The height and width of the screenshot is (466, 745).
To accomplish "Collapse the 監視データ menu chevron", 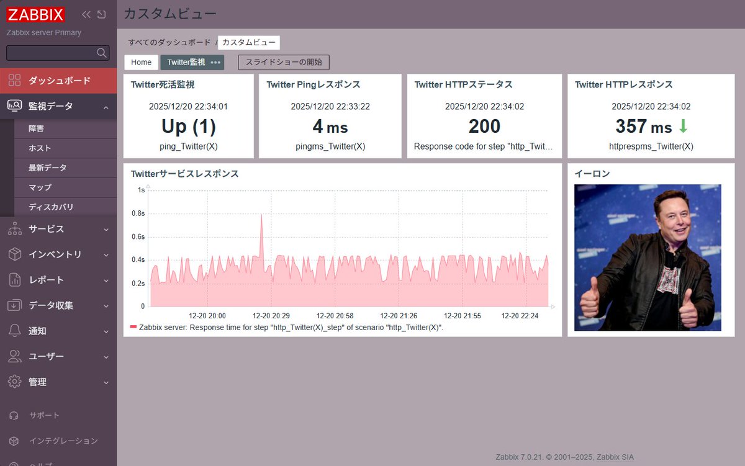I will pos(106,107).
